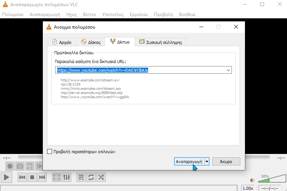Click the Previous track button
The image size is (287, 191).
pyautogui.click(x=22, y=177)
